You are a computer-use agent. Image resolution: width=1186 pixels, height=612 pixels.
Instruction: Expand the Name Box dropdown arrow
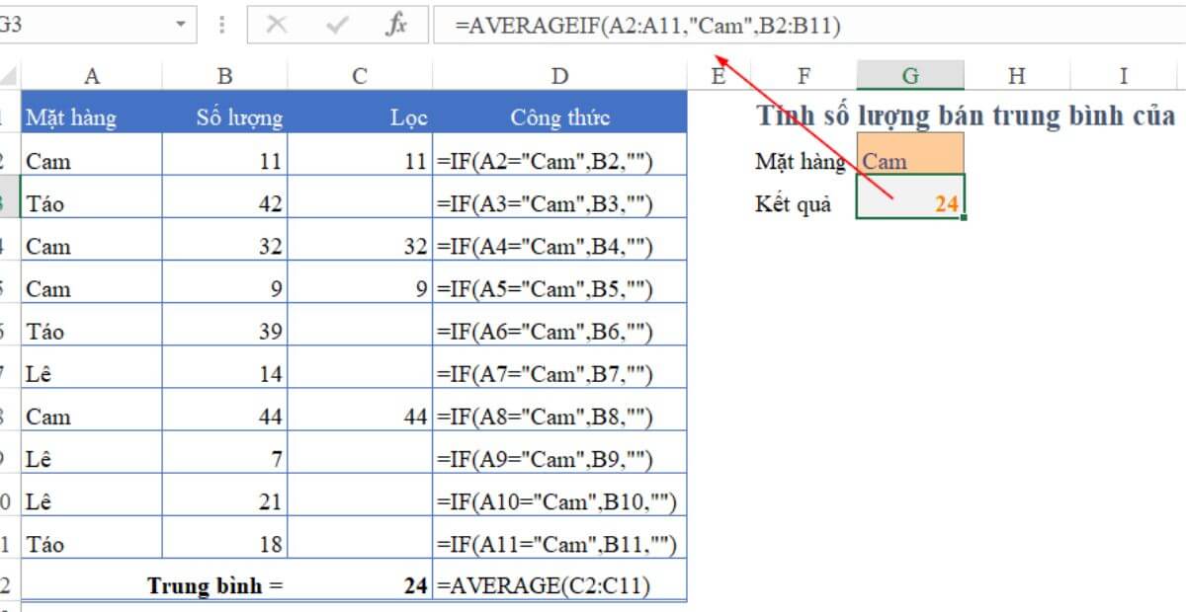tap(180, 25)
